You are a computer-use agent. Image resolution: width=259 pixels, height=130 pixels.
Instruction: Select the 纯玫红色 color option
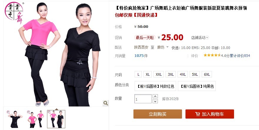pyautogui.click(x=155, y=86)
